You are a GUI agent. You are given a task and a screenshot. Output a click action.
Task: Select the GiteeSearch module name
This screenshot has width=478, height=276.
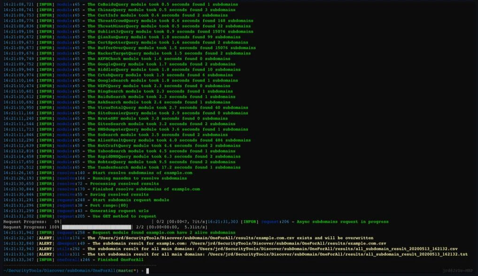[x=112, y=124]
